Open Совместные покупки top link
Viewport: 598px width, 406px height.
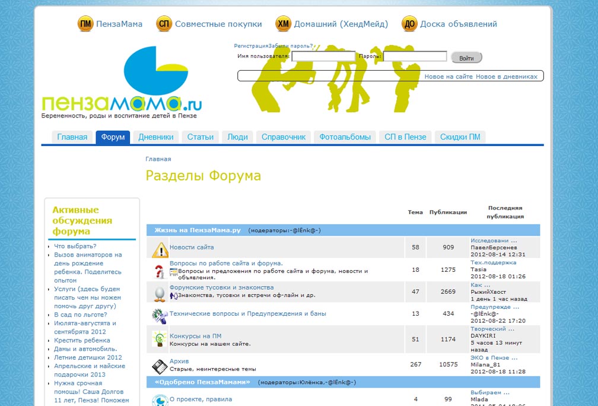click(218, 24)
